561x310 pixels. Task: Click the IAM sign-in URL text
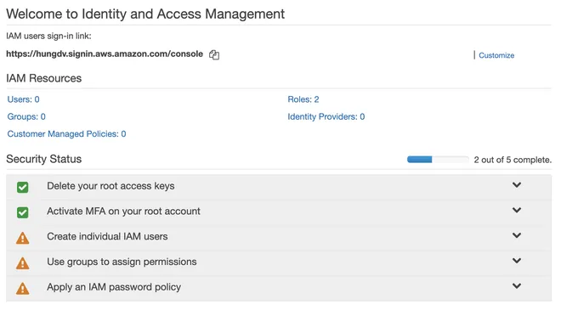(x=105, y=54)
